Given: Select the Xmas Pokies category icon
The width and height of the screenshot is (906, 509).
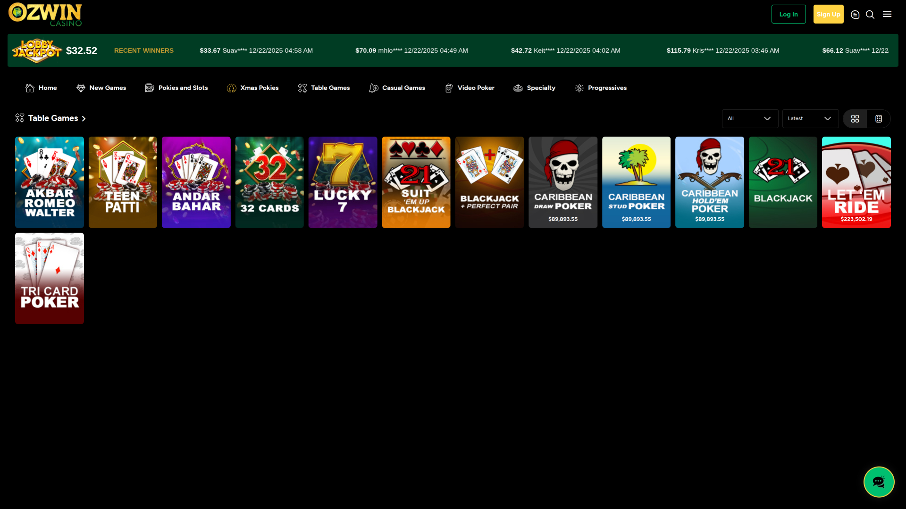Looking at the screenshot, I should click(232, 88).
